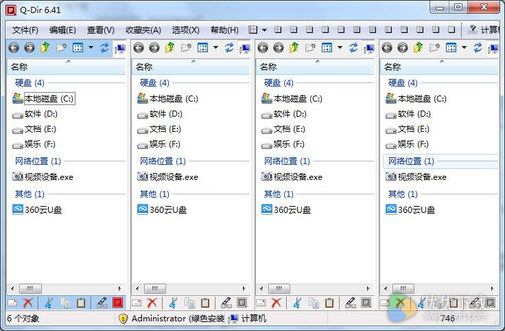Paste from clipboard in second pane
The image size is (505, 331).
click(x=205, y=303)
